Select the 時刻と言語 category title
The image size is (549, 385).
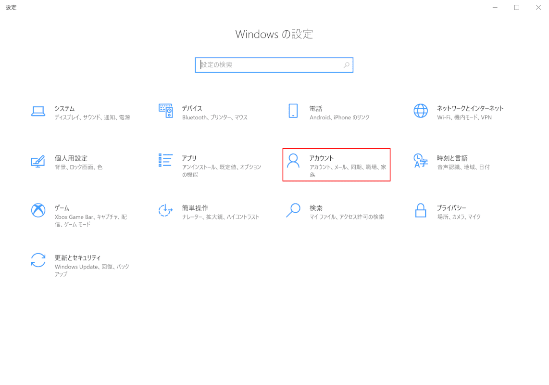tap(452, 158)
